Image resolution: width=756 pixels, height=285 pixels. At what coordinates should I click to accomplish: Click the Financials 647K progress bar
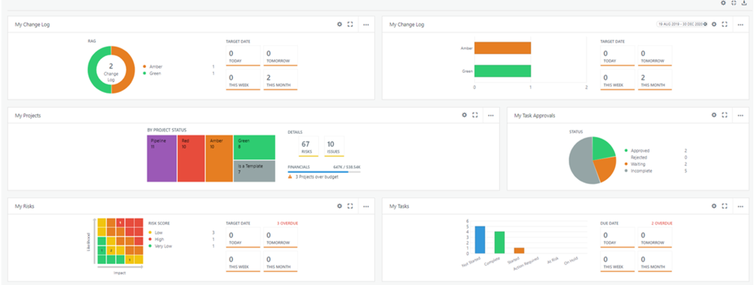[324, 171]
